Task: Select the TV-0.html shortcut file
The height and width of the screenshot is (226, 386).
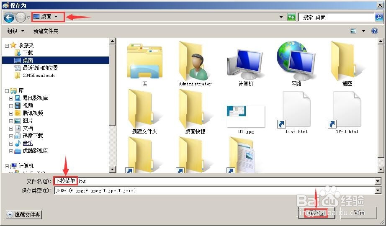Action: 347,113
